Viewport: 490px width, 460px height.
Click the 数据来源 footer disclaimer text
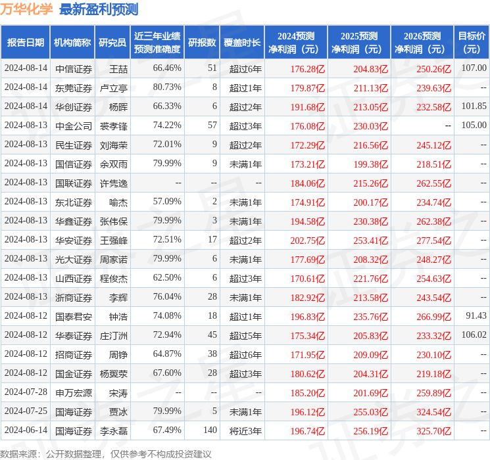(x=106, y=453)
